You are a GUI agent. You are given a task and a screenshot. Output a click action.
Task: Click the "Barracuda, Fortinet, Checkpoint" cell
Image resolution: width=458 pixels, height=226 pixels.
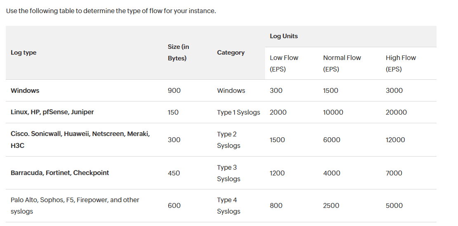tap(60, 173)
